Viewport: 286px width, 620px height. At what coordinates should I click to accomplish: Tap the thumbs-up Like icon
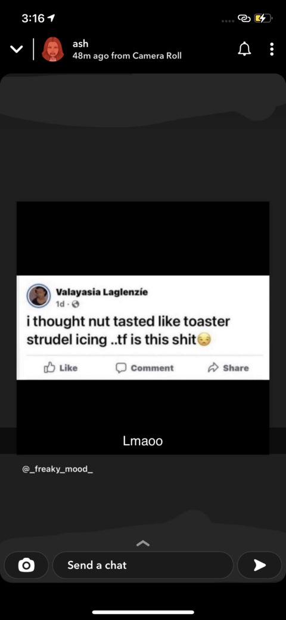coord(49,368)
